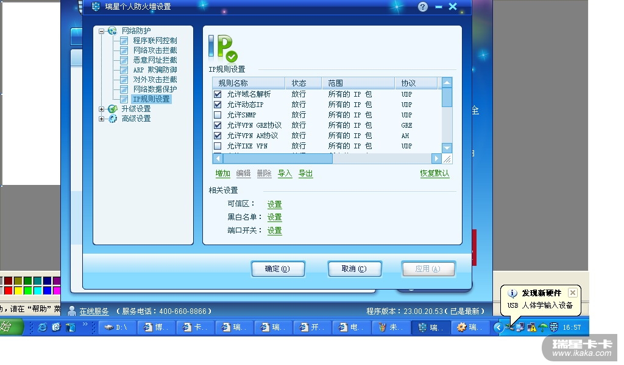Pick the dark green color in Paint palette

point(27,281)
